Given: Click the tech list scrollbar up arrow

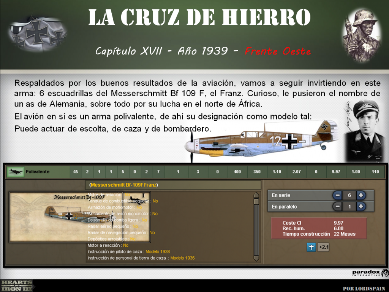Looking at the screenshot, I should pyautogui.click(x=256, y=196).
